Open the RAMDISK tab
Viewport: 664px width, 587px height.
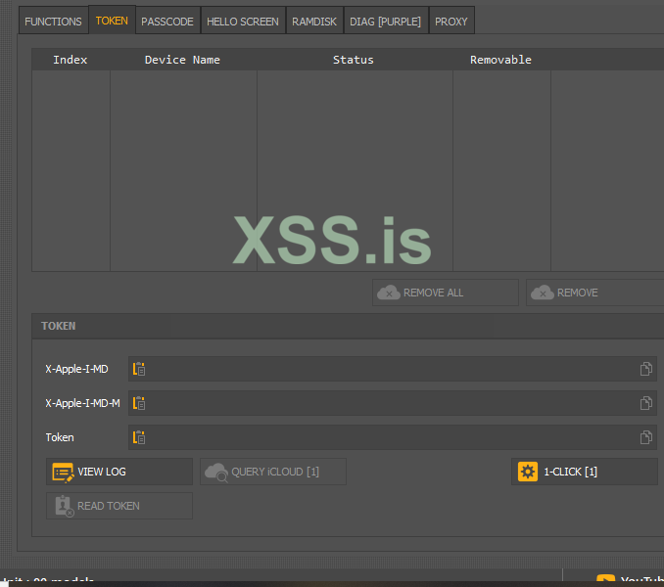click(x=314, y=21)
